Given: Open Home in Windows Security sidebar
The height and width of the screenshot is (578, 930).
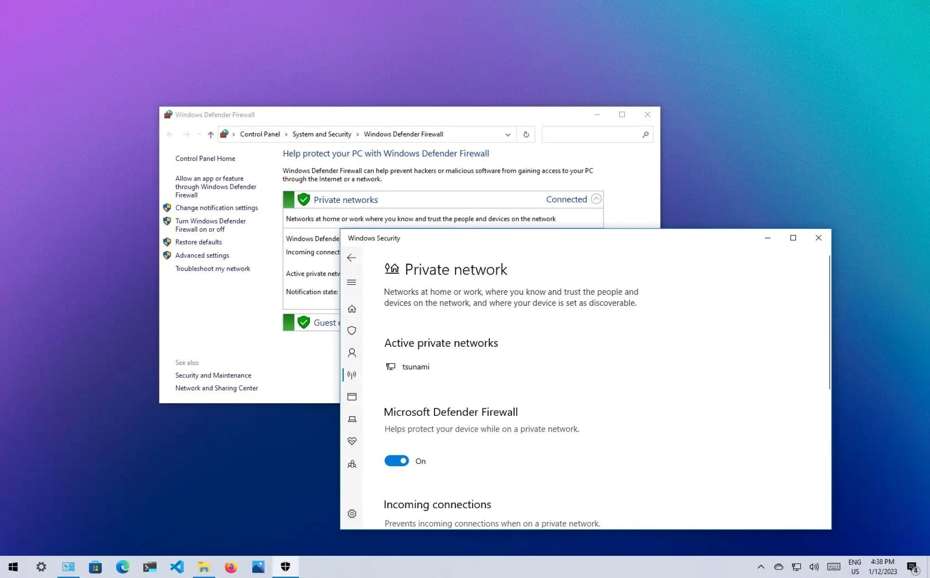Looking at the screenshot, I should (352, 308).
